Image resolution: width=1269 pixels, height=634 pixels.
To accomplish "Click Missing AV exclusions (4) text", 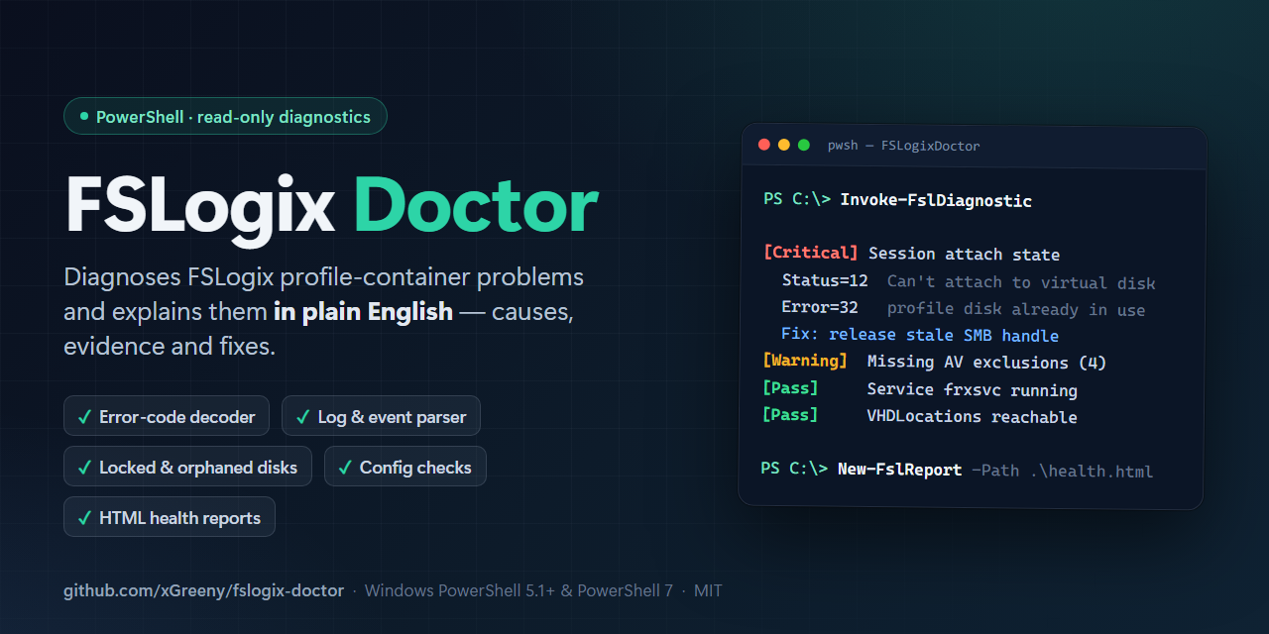I will click(x=986, y=363).
